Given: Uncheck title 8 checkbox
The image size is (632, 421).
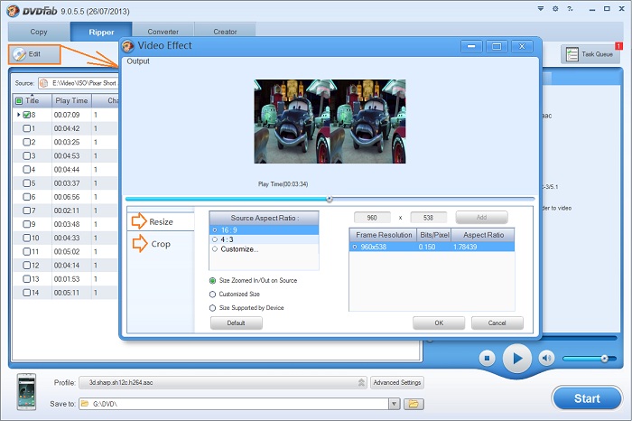Looking at the screenshot, I should [26, 115].
